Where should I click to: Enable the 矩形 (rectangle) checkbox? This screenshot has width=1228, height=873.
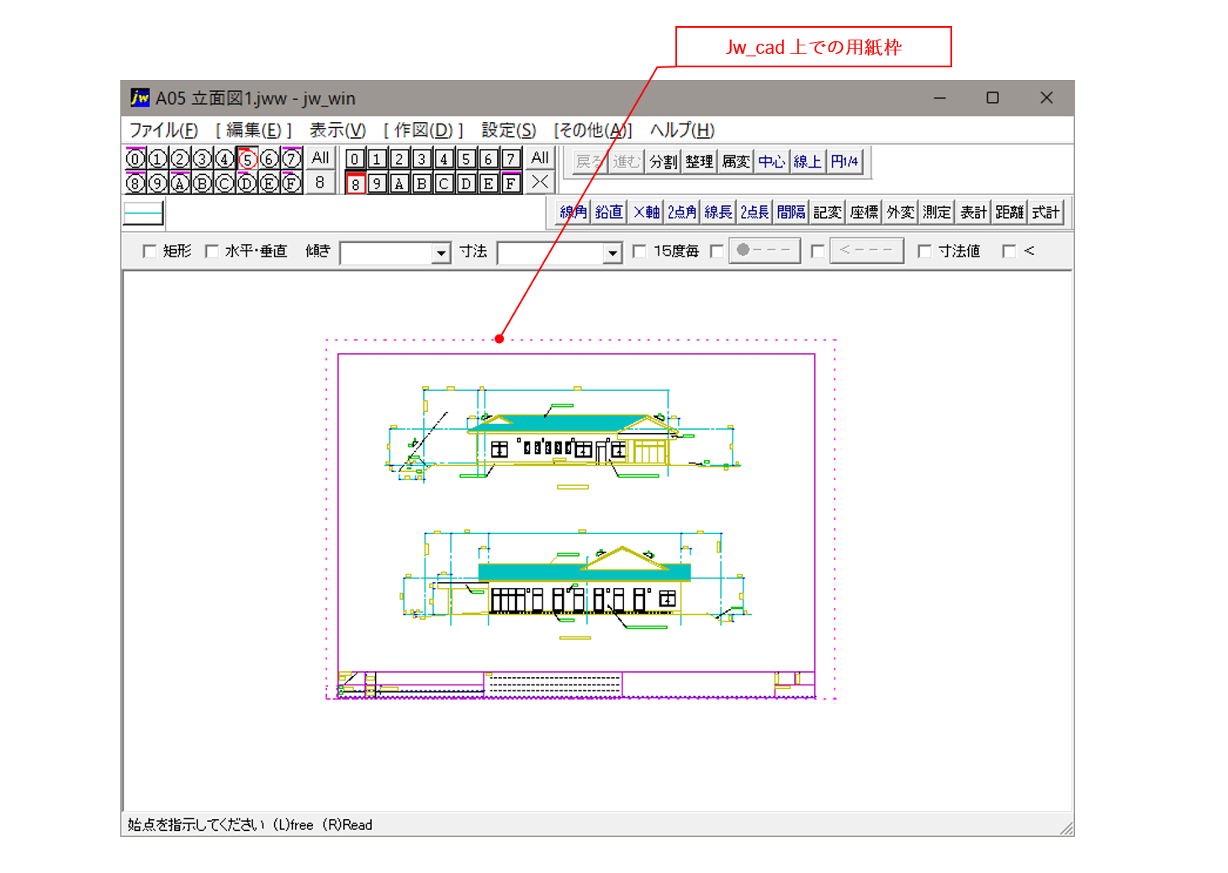tap(150, 251)
